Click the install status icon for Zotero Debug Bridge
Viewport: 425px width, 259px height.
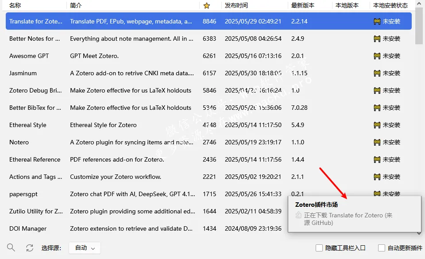377,90
